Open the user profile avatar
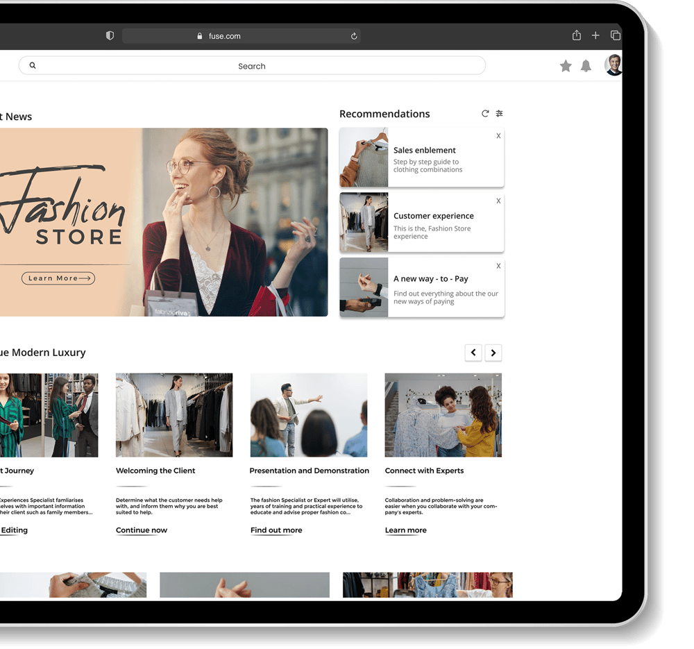Screen dimensions: 694x649 tap(614, 65)
